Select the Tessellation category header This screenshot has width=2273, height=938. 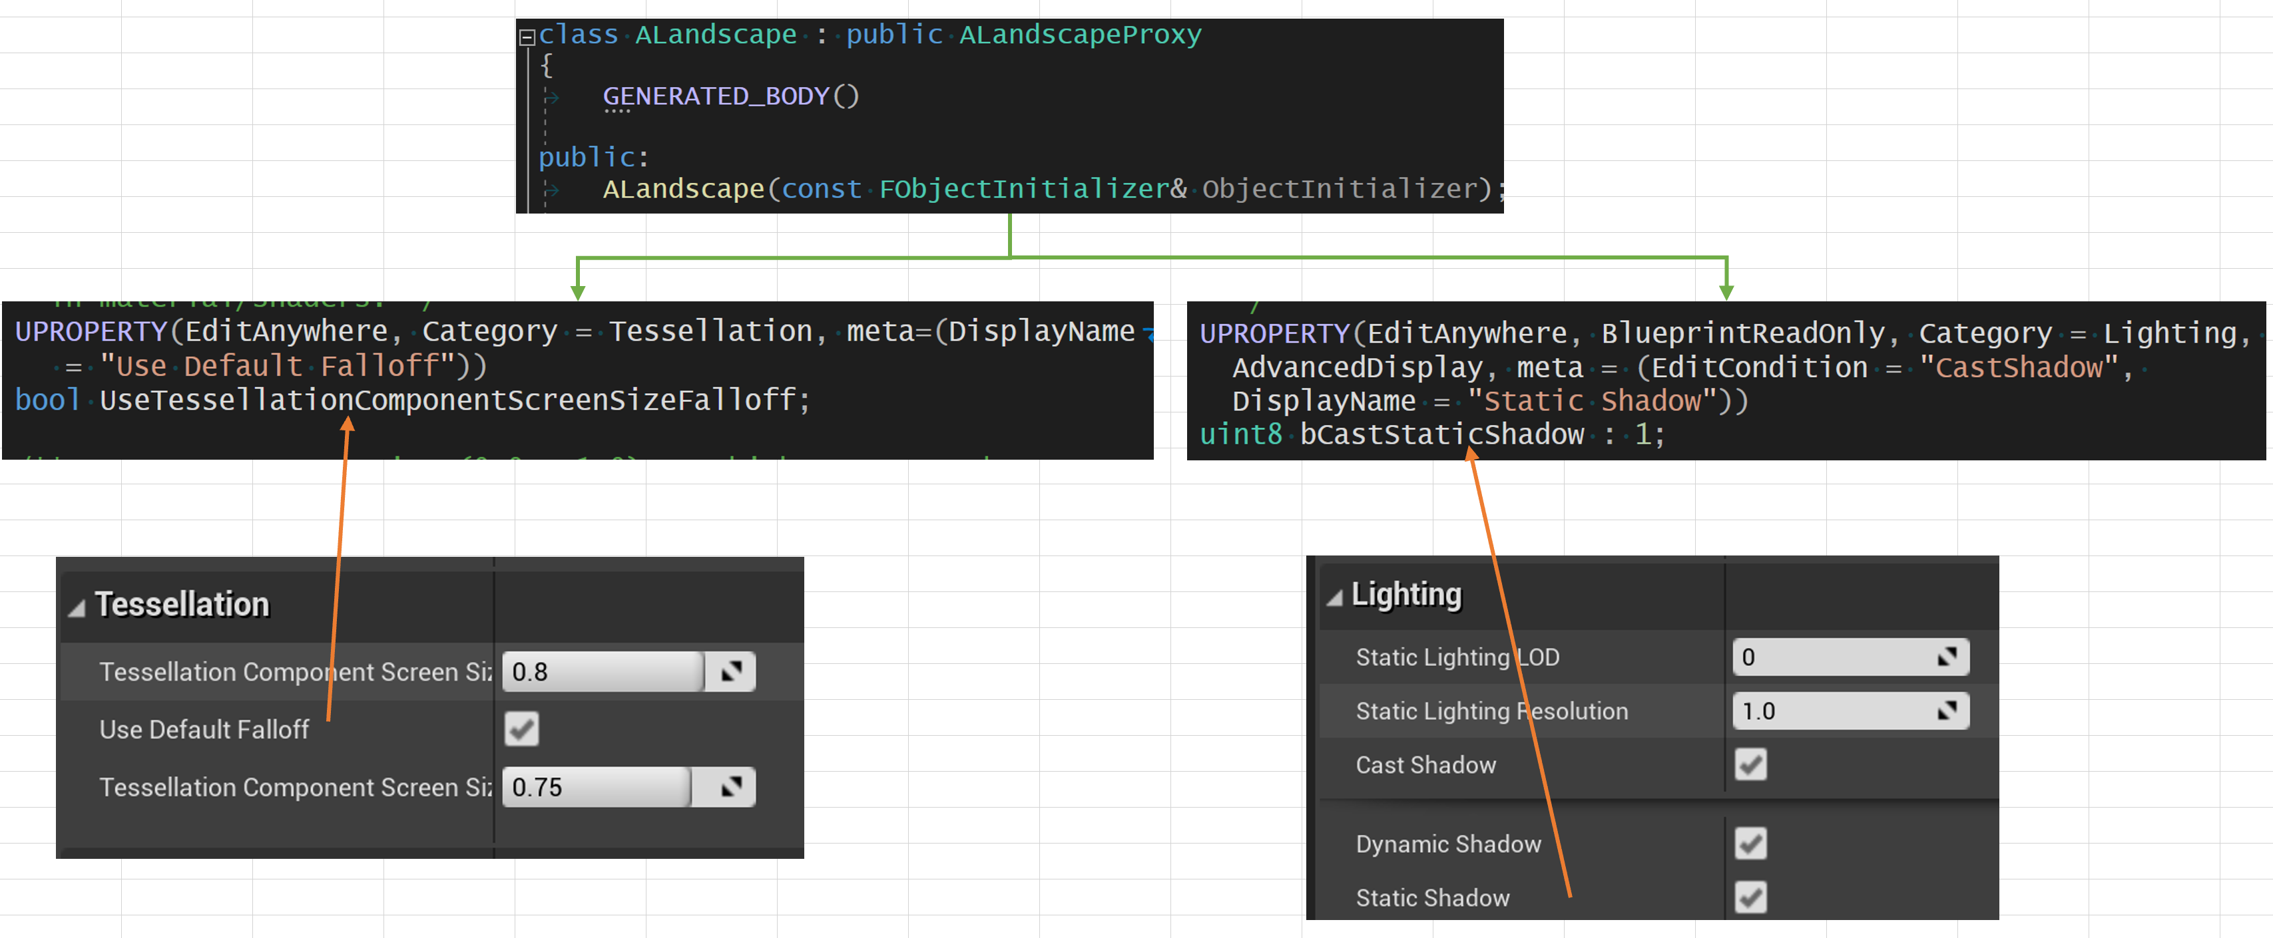(182, 605)
